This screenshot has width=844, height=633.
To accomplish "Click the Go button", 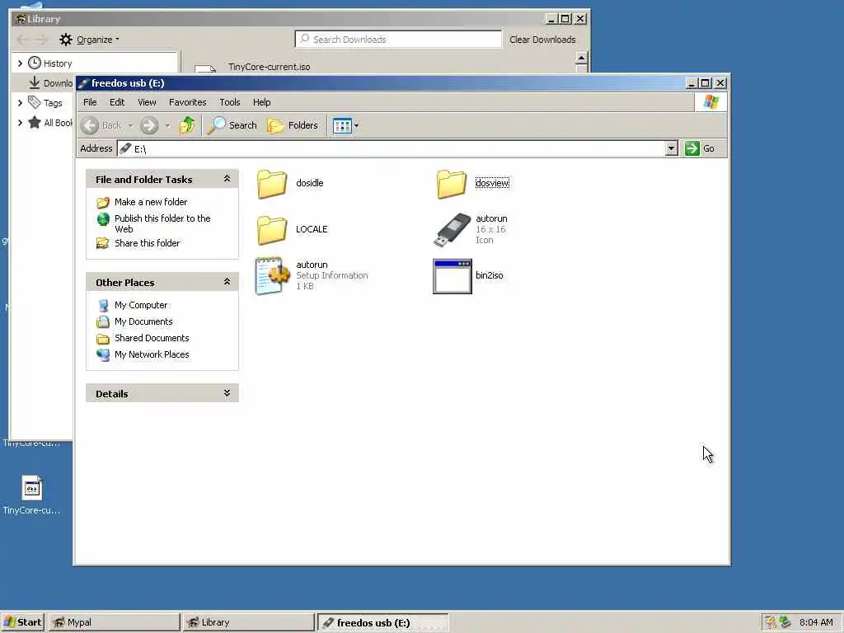I will pyautogui.click(x=699, y=148).
